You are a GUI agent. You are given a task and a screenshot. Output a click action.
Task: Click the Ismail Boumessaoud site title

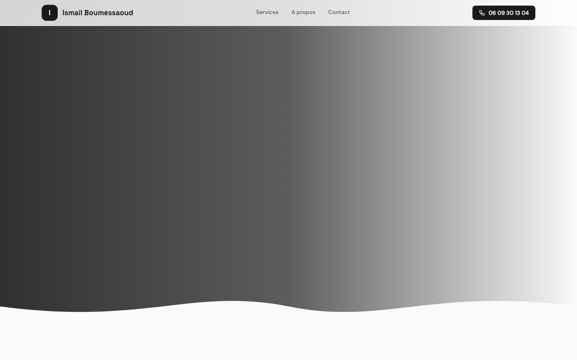click(x=97, y=13)
